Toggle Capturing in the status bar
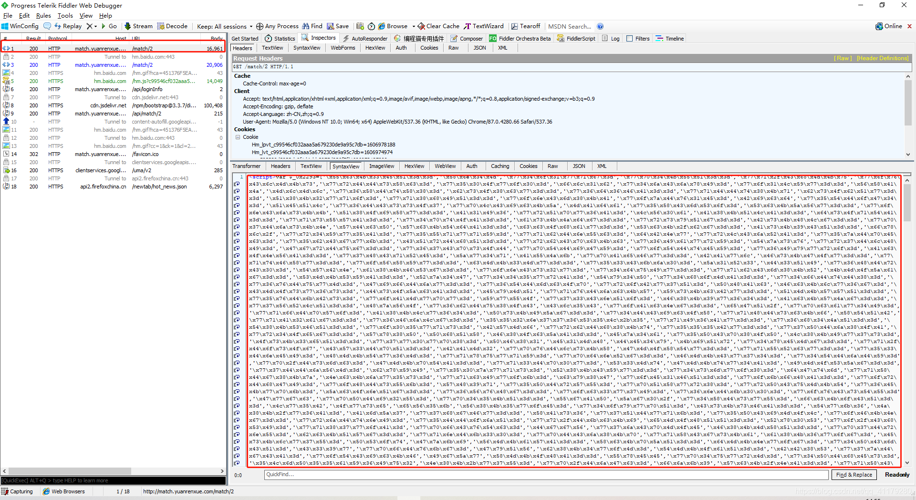The width and height of the screenshot is (916, 500). point(17,491)
